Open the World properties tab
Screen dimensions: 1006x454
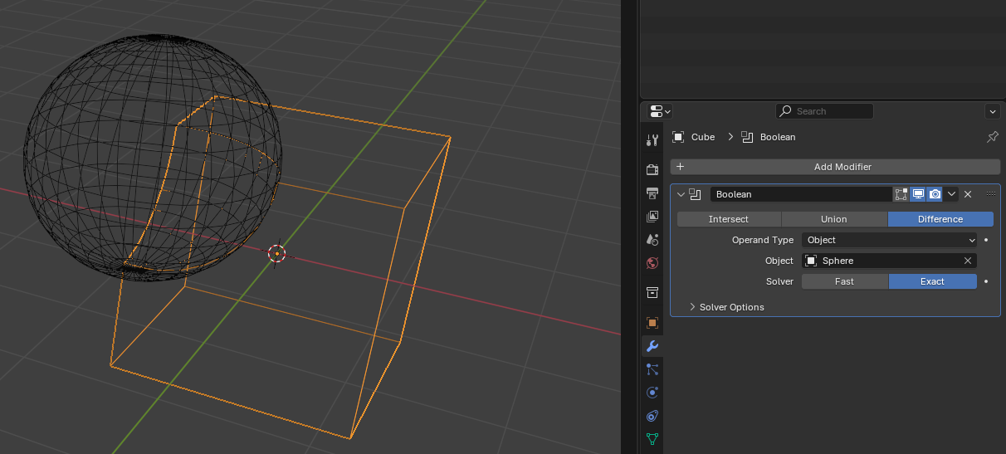coord(652,263)
